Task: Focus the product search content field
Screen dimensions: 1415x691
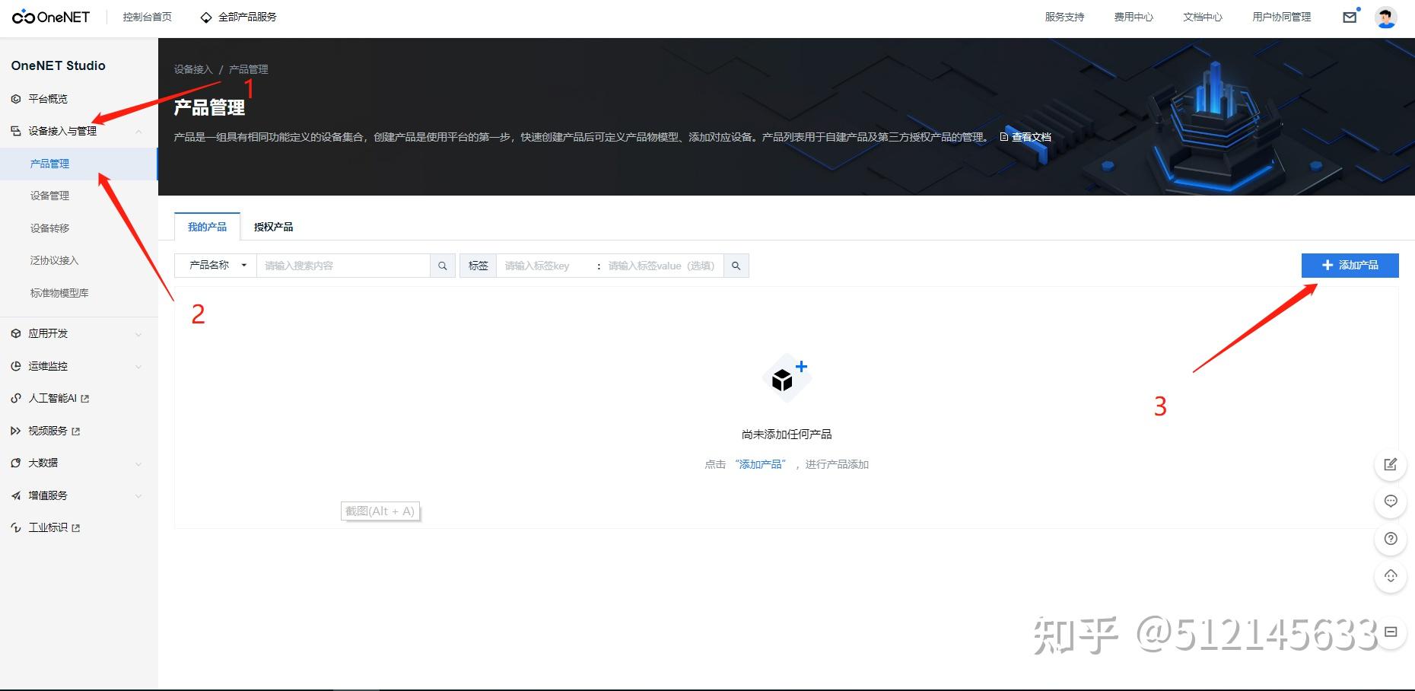Action: (x=343, y=266)
